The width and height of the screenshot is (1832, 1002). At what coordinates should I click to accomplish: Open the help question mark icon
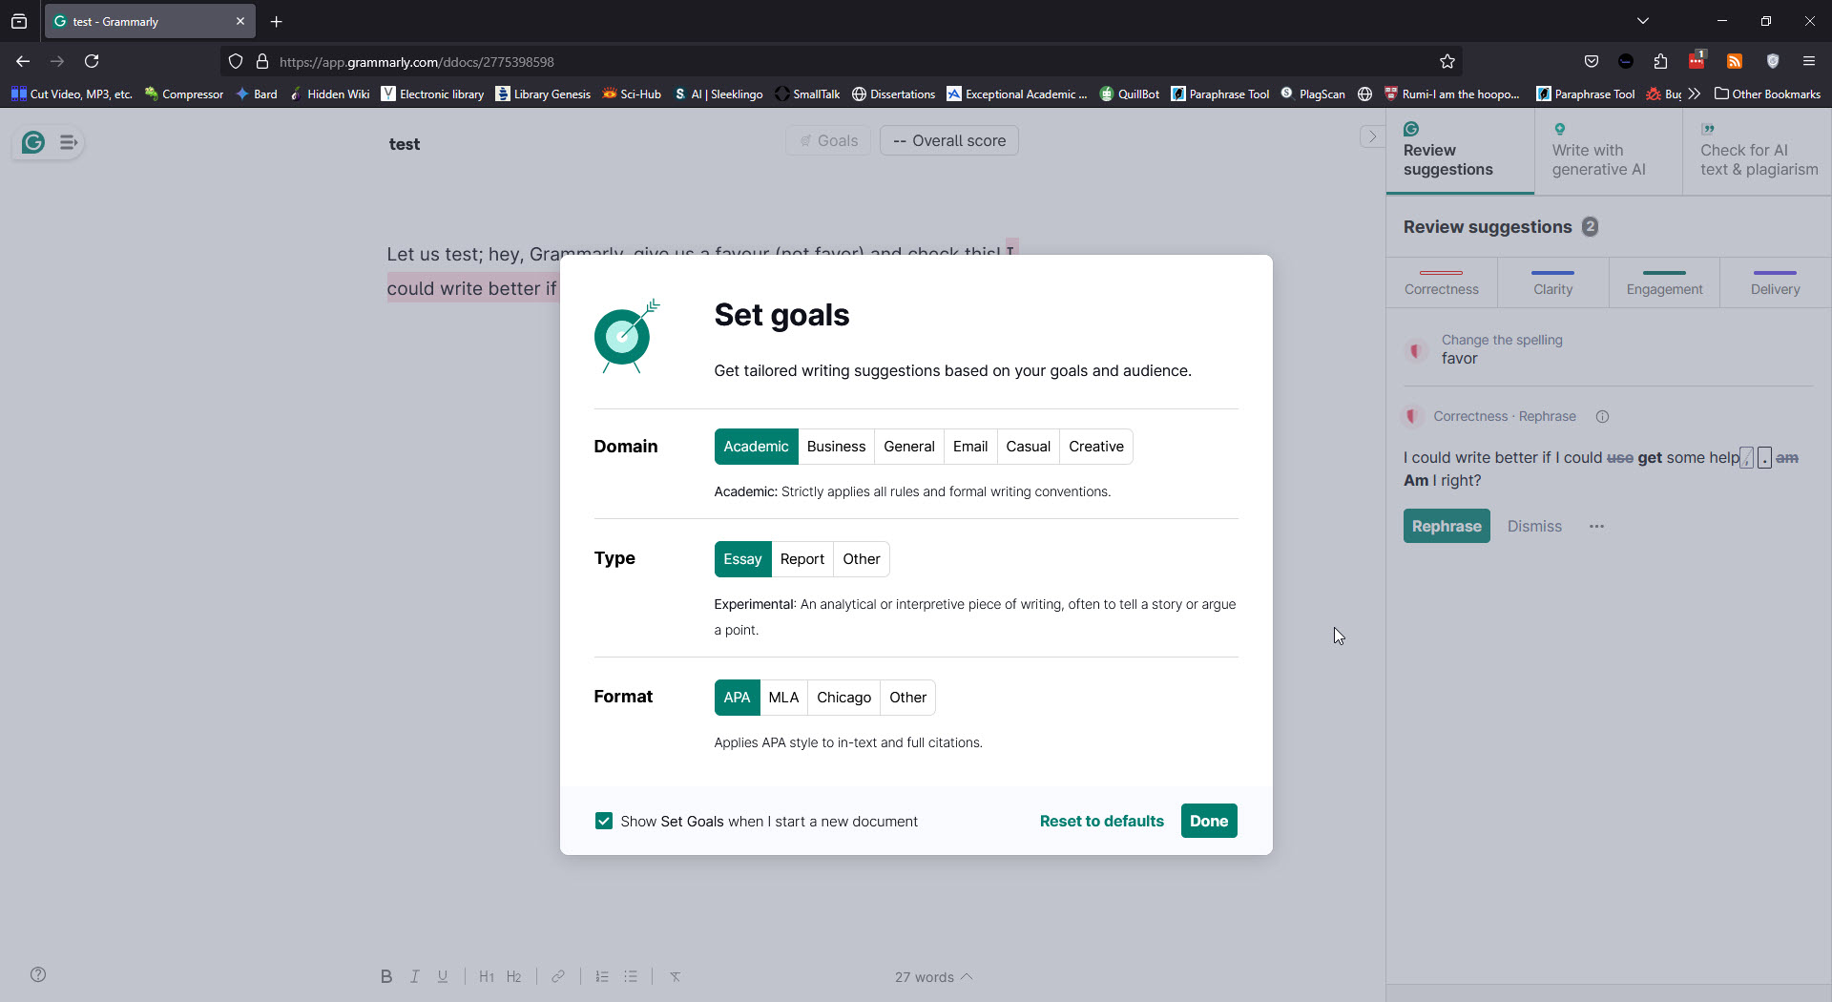(38, 974)
